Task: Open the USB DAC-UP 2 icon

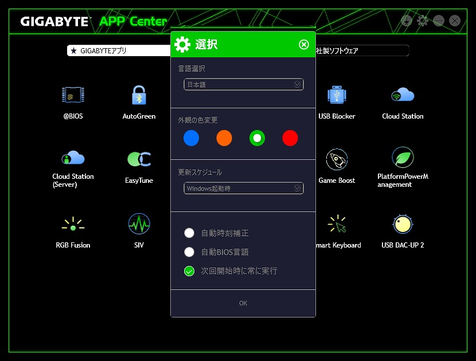Action: (403, 224)
